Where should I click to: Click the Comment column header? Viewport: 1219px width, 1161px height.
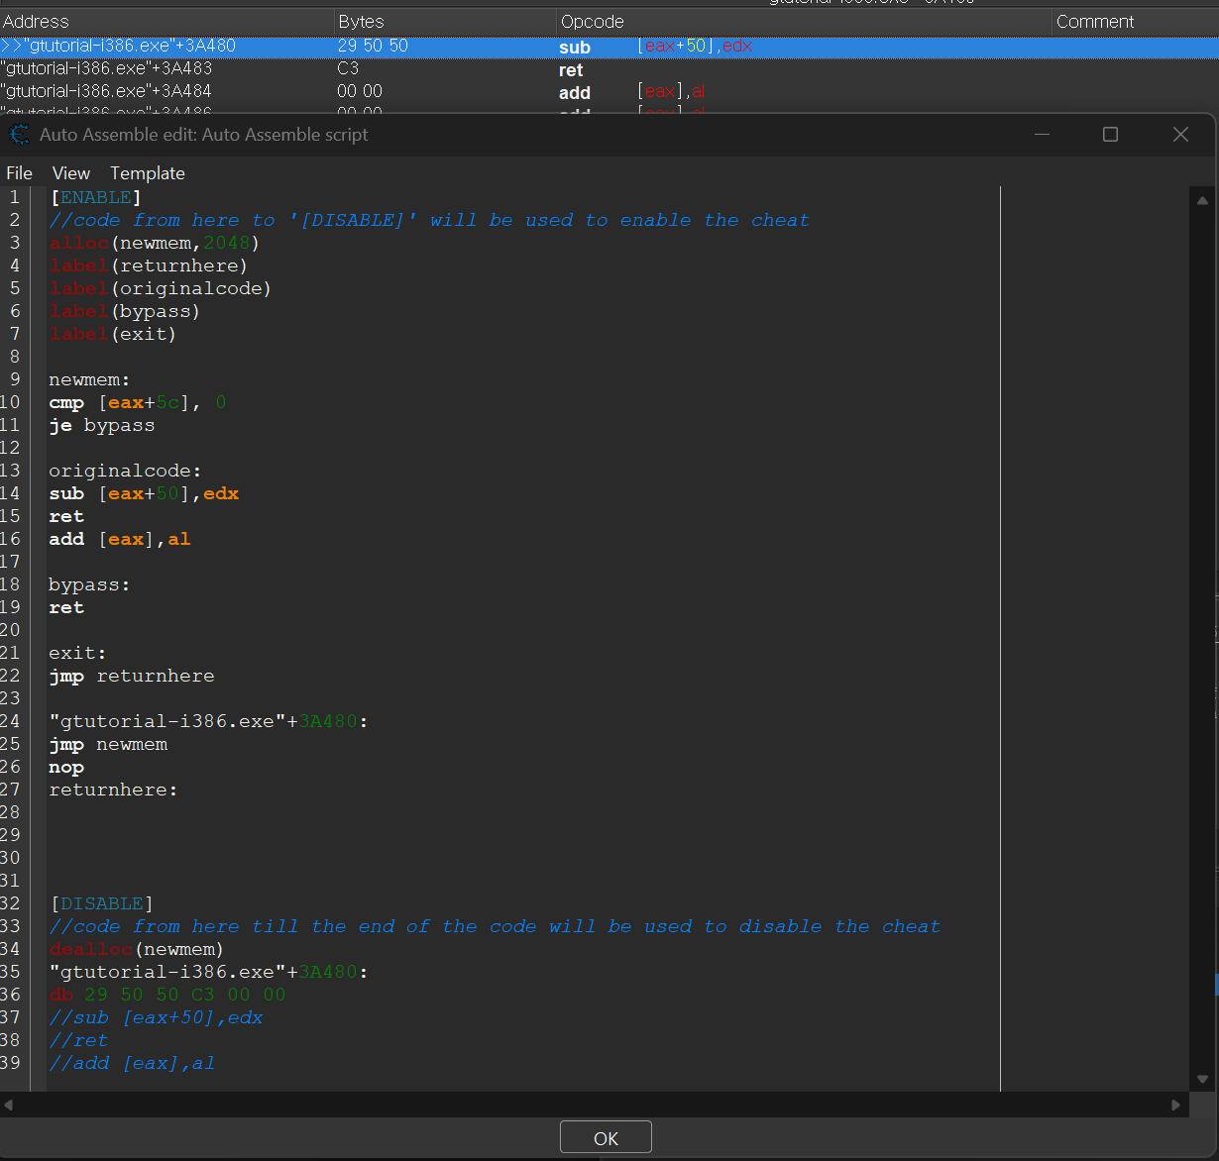click(x=1095, y=21)
